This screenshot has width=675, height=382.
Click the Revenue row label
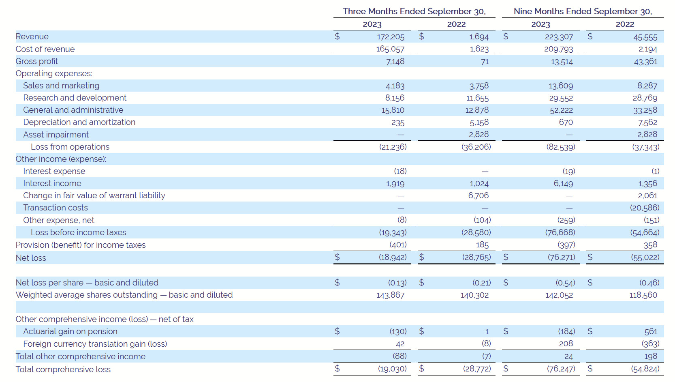32,36
